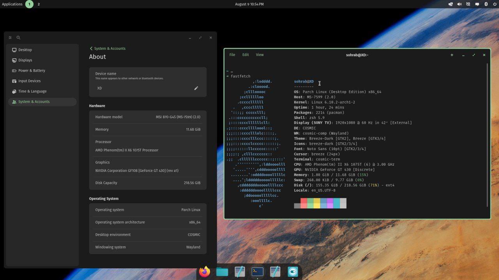Launch Firefox from the dock

[205, 271]
